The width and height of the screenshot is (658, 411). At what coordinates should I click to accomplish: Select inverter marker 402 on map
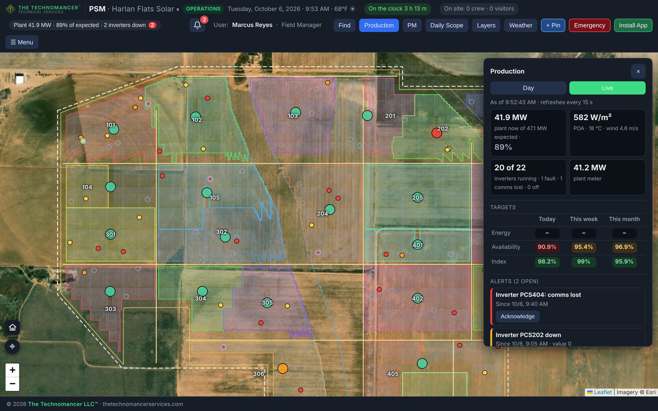(x=417, y=298)
